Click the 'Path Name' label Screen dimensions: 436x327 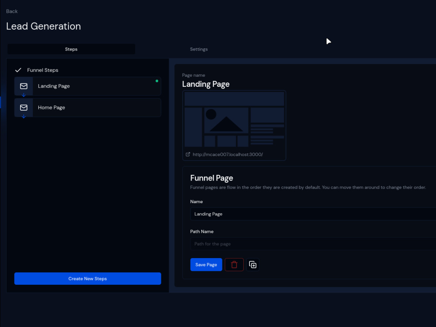[x=202, y=232]
